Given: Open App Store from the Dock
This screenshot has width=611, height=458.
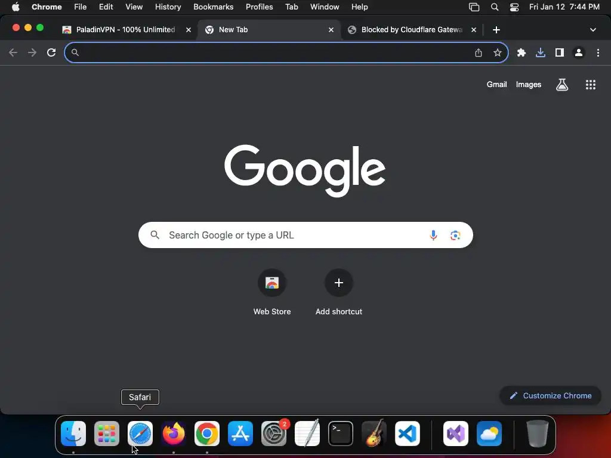Looking at the screenshot, I should tap(240, 434).
